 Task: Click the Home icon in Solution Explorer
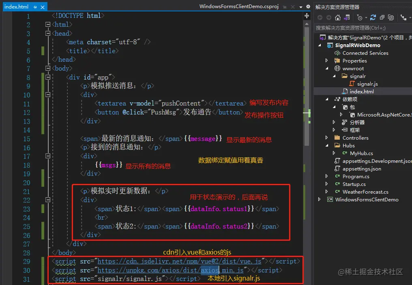(338, 18)
